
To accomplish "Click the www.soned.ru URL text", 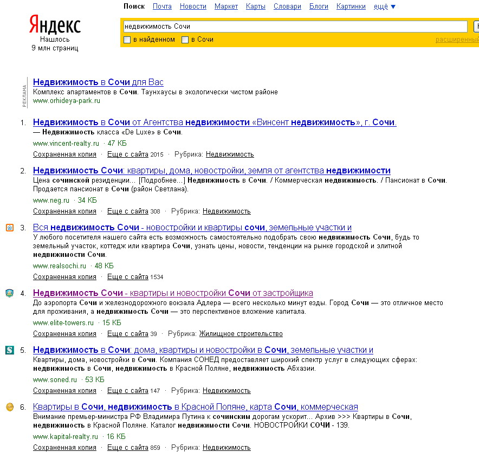I will coord(55,380).
